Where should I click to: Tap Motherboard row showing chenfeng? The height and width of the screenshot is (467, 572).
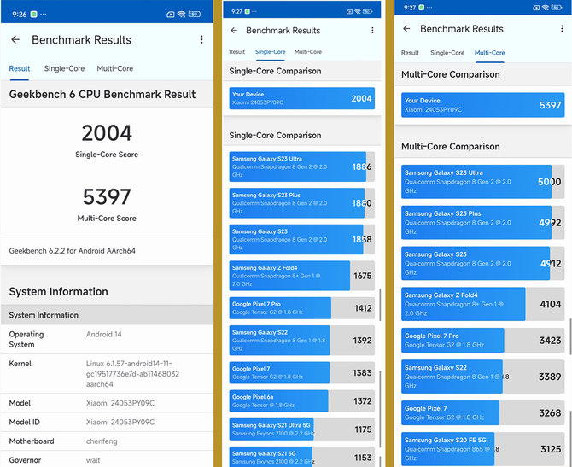(x=107, y=441)
